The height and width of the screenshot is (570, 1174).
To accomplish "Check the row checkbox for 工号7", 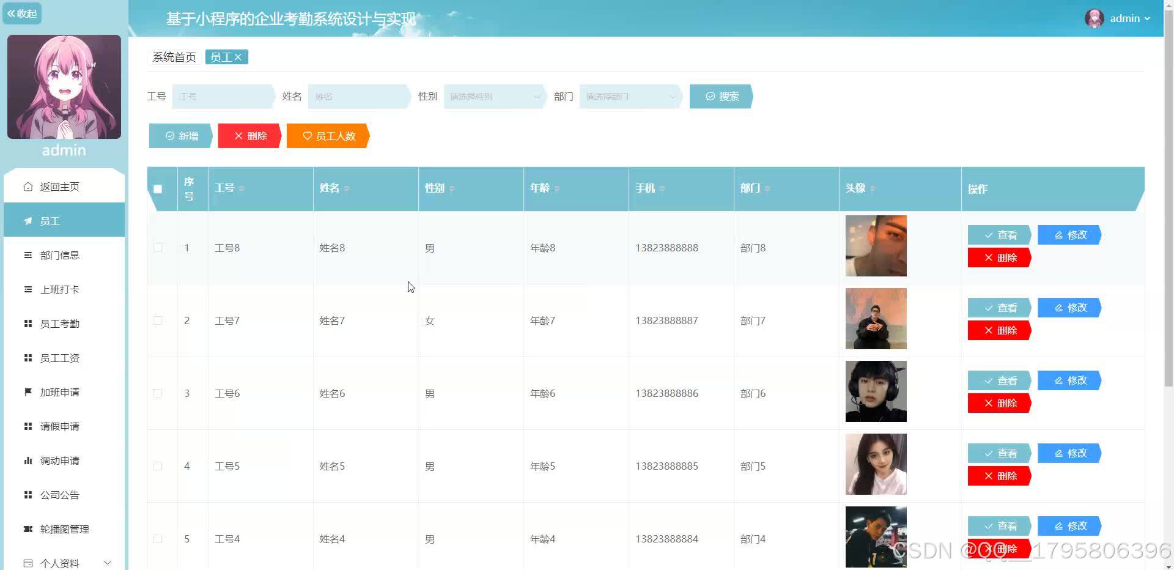I will pos(158,320).
